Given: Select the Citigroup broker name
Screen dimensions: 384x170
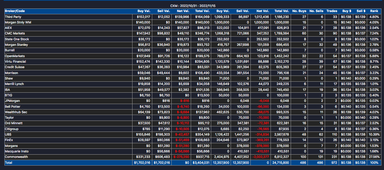Looking at the screenshot, I should (12, 129).
